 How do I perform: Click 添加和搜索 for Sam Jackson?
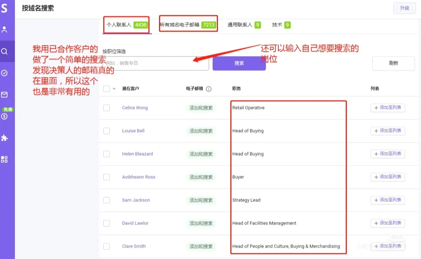point(201,200)
